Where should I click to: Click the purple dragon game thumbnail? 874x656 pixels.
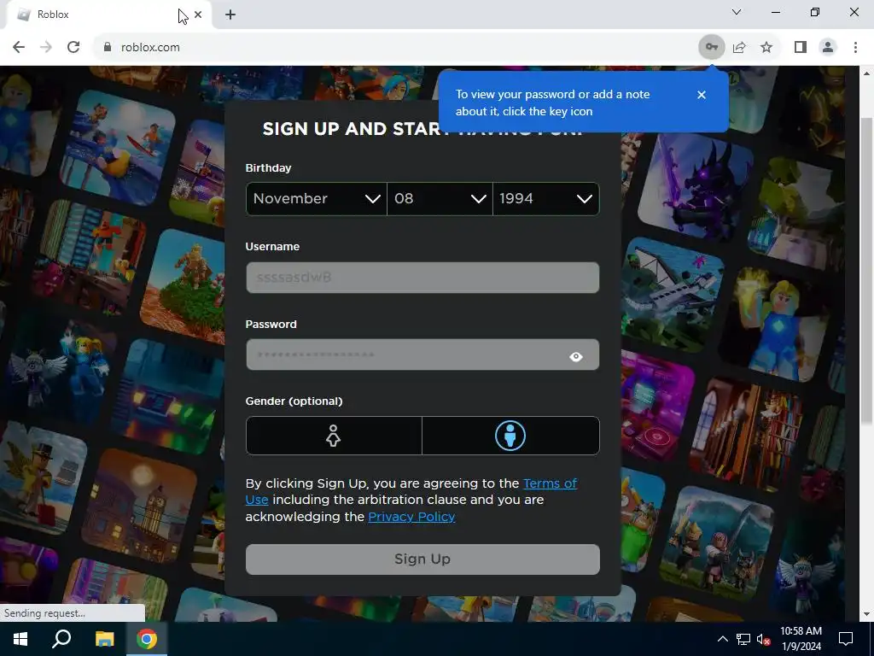click(695, 185)
